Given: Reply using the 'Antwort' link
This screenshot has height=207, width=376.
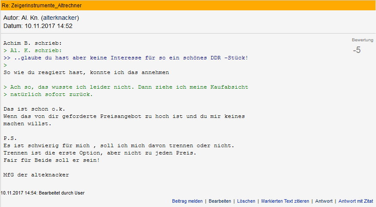Looking at the screenshot, I should pyautogui.click(x=324, y=201).
